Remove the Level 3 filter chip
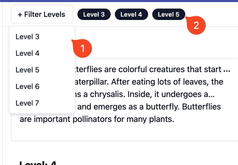 94,14
